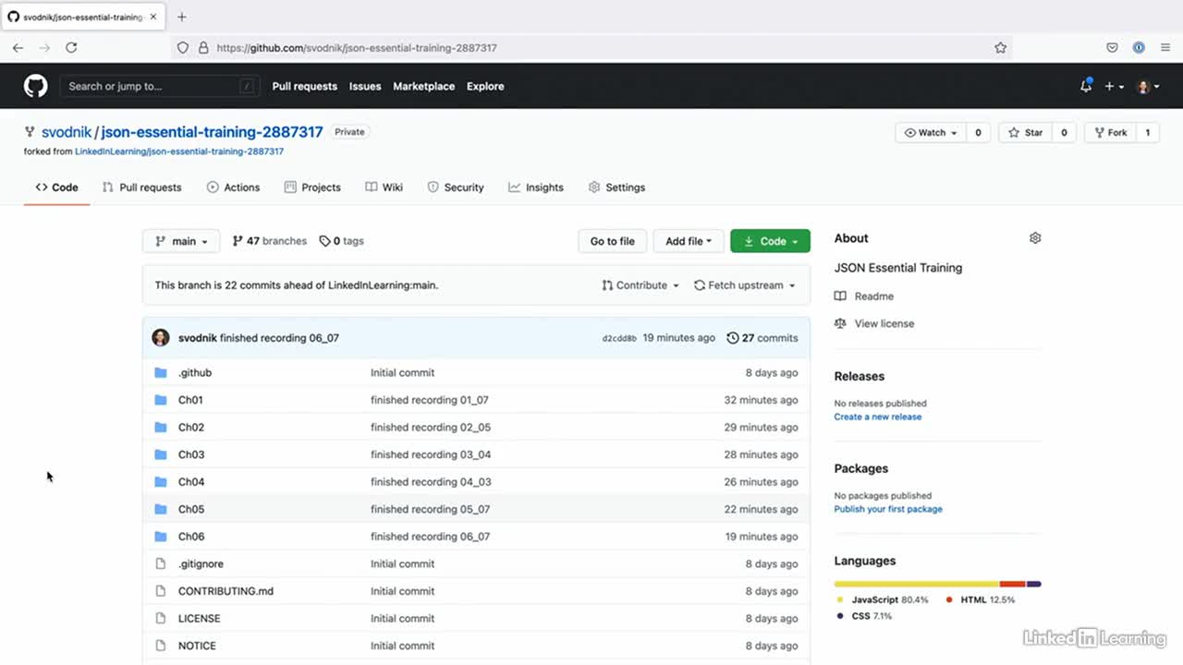Viewport: 1183px width, 665px height.
Task: Open a new browser tab
Action: (182, 17)
